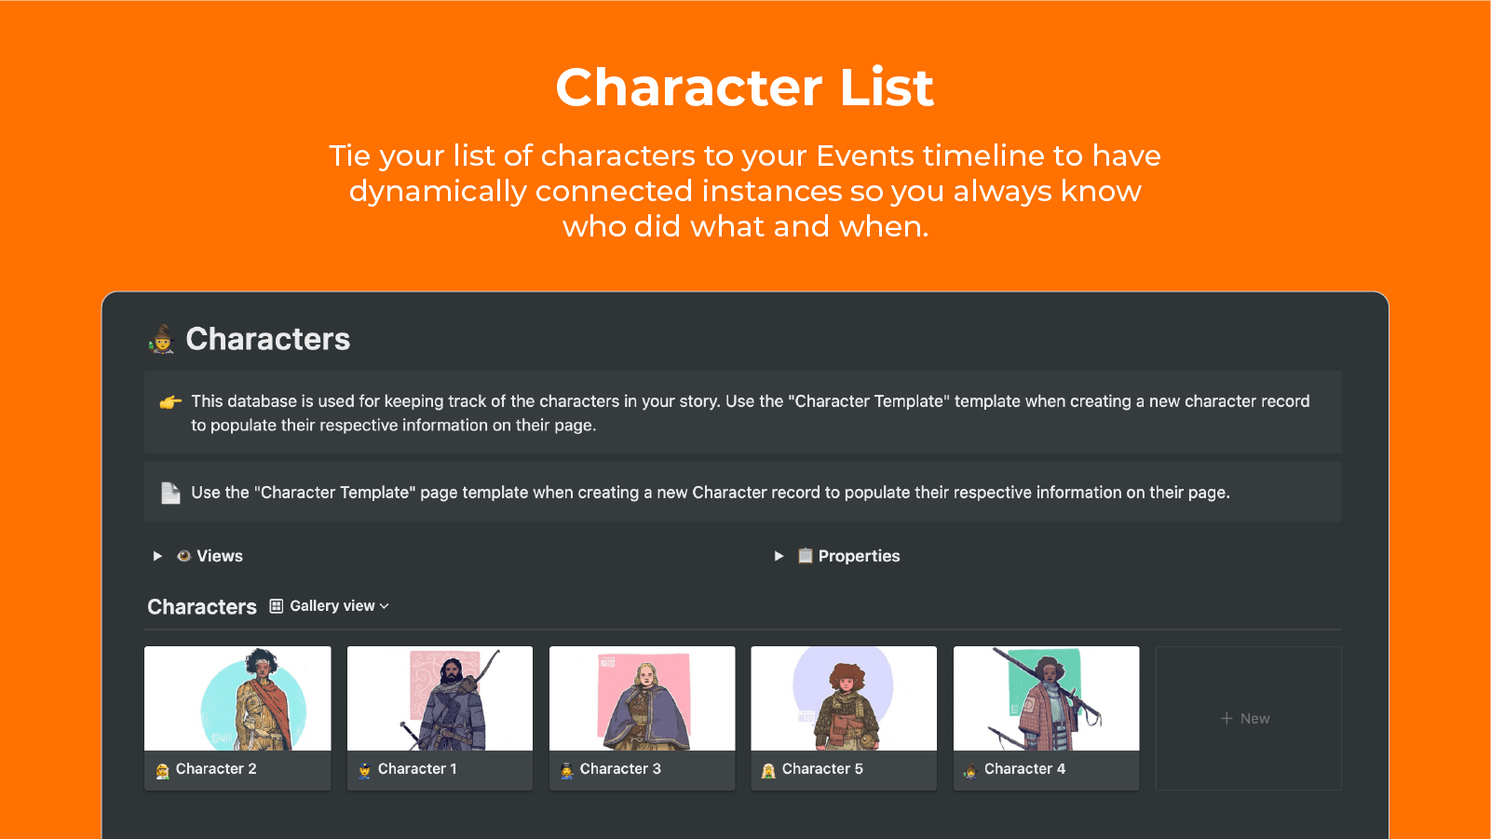Click the Character 2 emoji icon
1491x839 pixels.
(163, 770)
